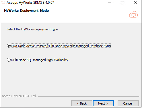Select the Two-Node Active-Passive radio circle

pos(9,46)
